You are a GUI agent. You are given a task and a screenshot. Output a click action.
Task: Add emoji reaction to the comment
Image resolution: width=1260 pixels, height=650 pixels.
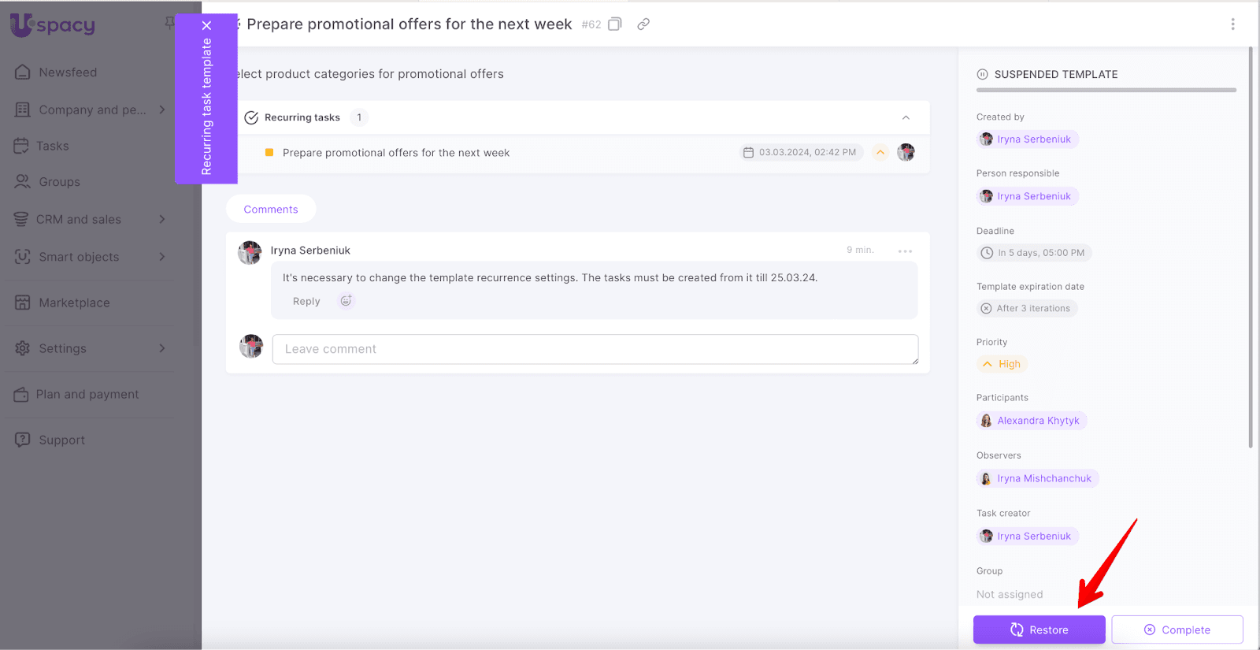(346, 301)
